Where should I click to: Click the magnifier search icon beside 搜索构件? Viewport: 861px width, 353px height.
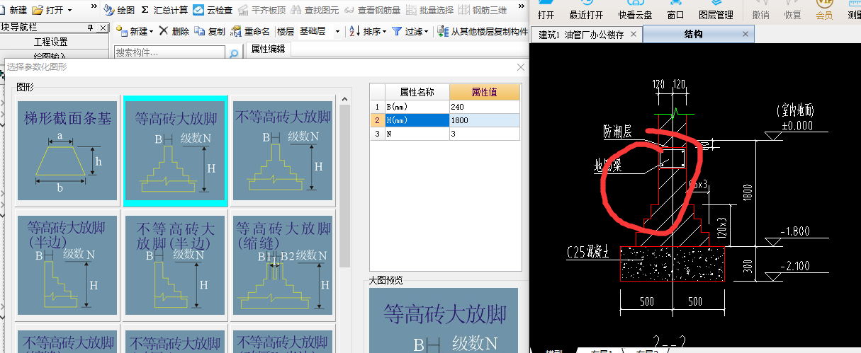tap(235, 53)
